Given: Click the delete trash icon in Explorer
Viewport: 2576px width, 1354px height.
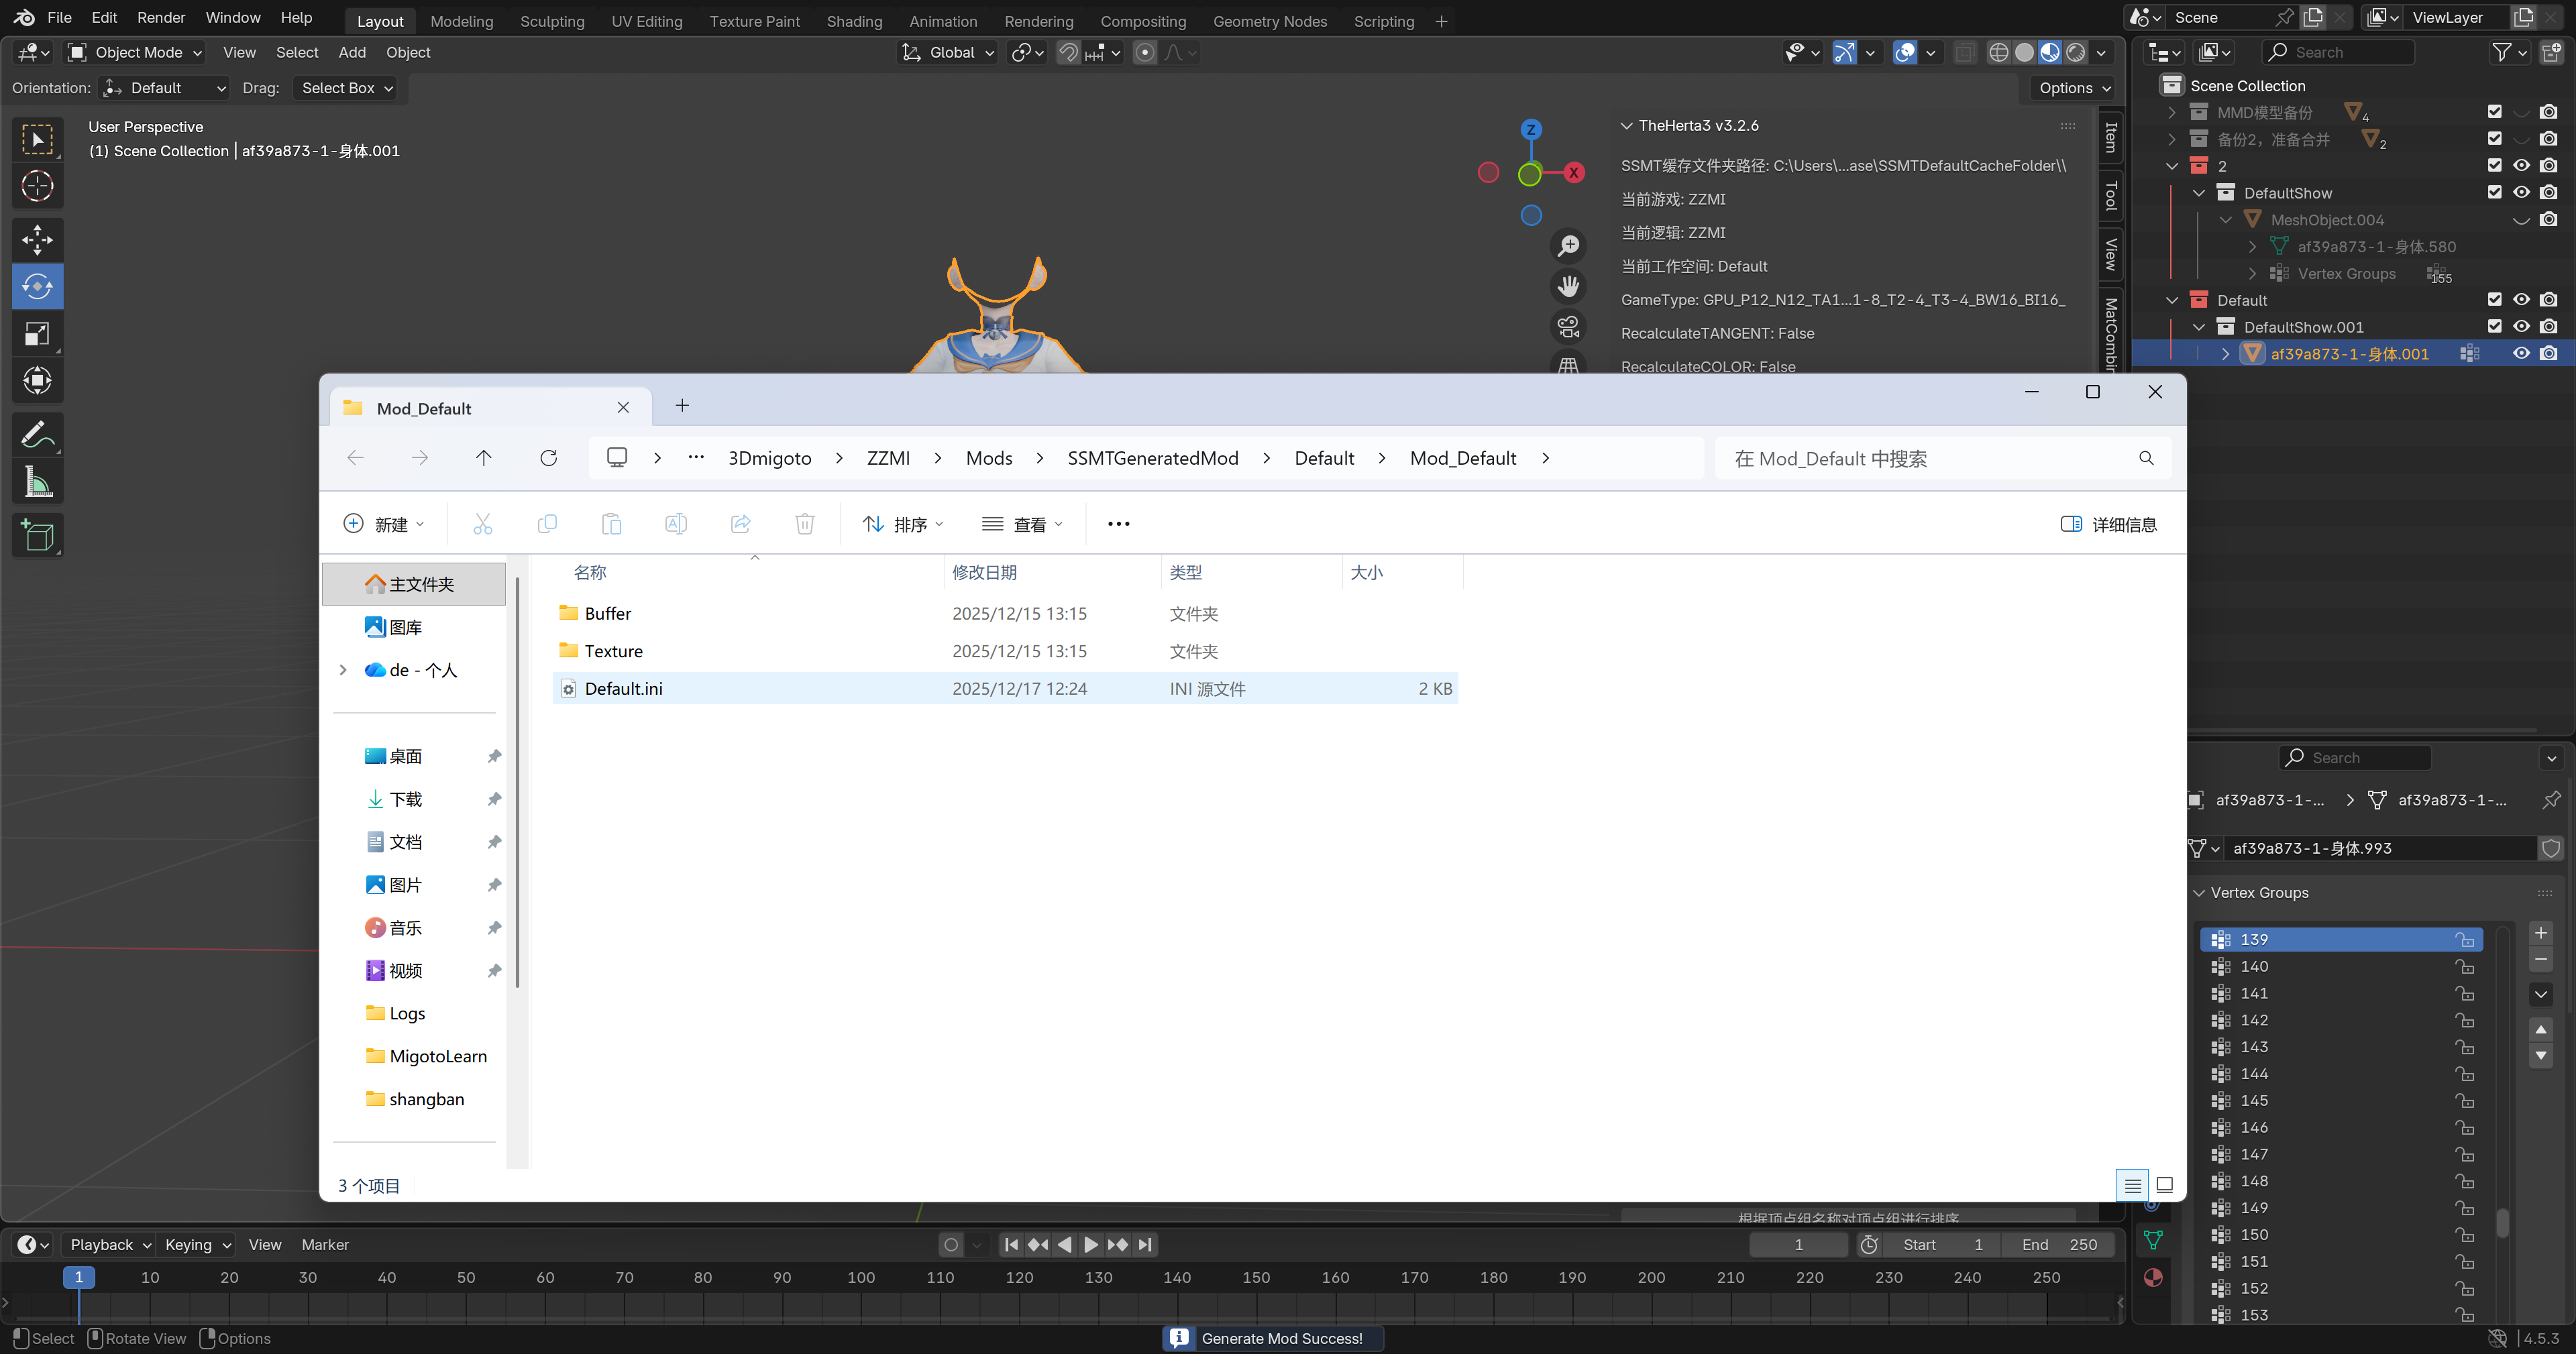Looking at the screenshot, I should [x=805, y=524].
